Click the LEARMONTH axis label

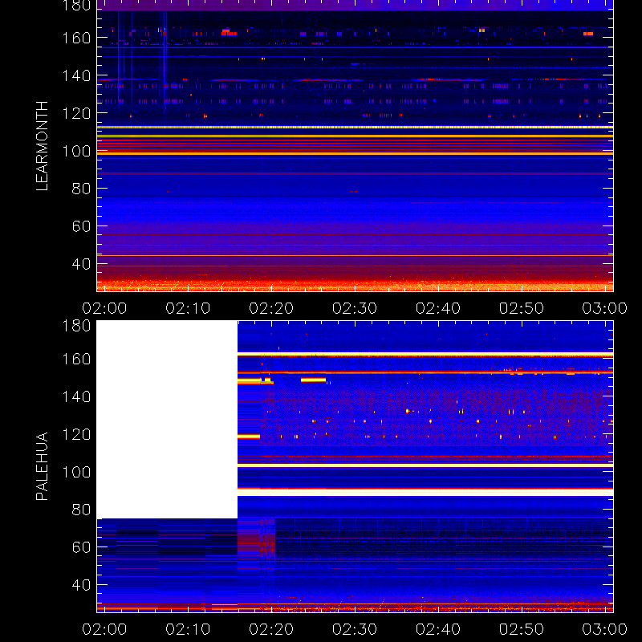[42, 146]
